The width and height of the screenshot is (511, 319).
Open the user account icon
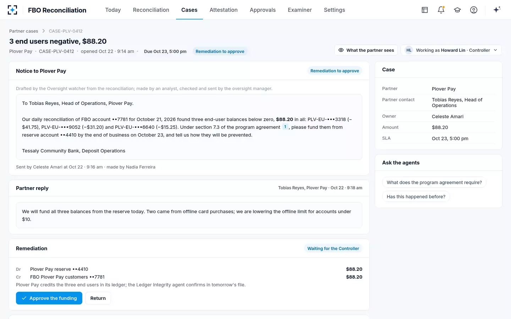[x=474, y=10]
